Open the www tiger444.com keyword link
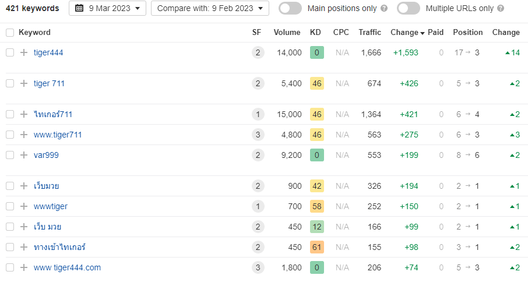 (x=67, y=267)
